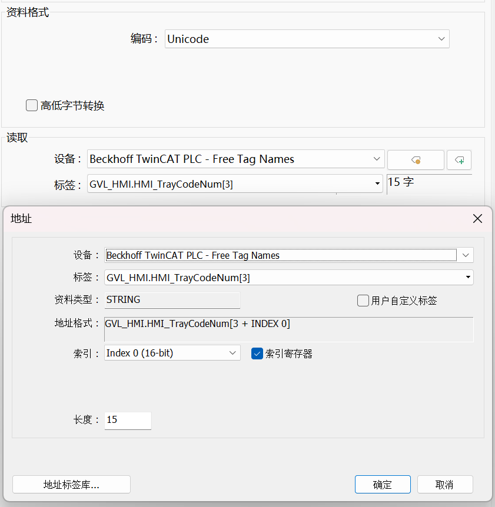Enable 高低字节转换 byte swap option
Image resolution: width=495 pixels, height=507 pixels.
click(x=31, y=105)
